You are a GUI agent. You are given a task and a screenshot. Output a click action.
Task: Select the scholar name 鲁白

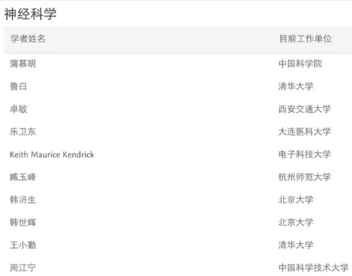[x=19, y=86]
